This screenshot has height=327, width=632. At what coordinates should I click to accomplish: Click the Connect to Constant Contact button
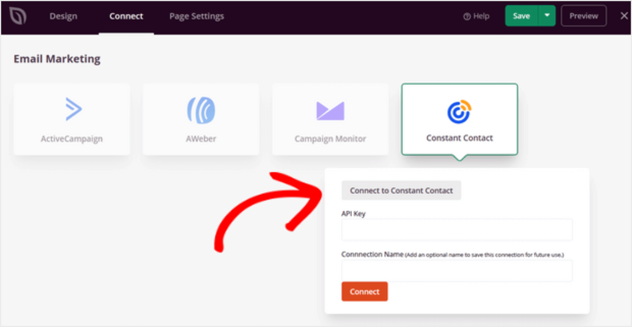point(401,190)
